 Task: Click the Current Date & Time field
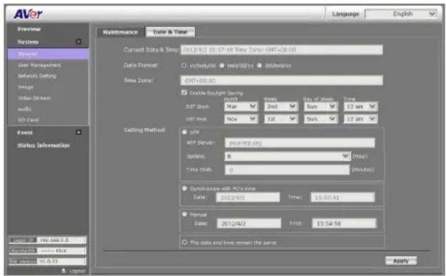(x=281, y=50)
